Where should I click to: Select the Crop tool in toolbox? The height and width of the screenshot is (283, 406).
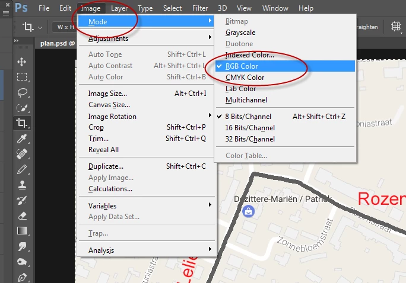click(x=22, y=123)
